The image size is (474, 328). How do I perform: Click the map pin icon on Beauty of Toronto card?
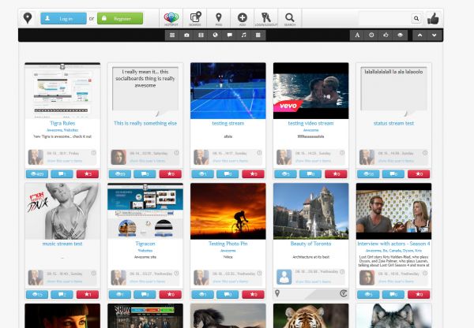(277, 293)
